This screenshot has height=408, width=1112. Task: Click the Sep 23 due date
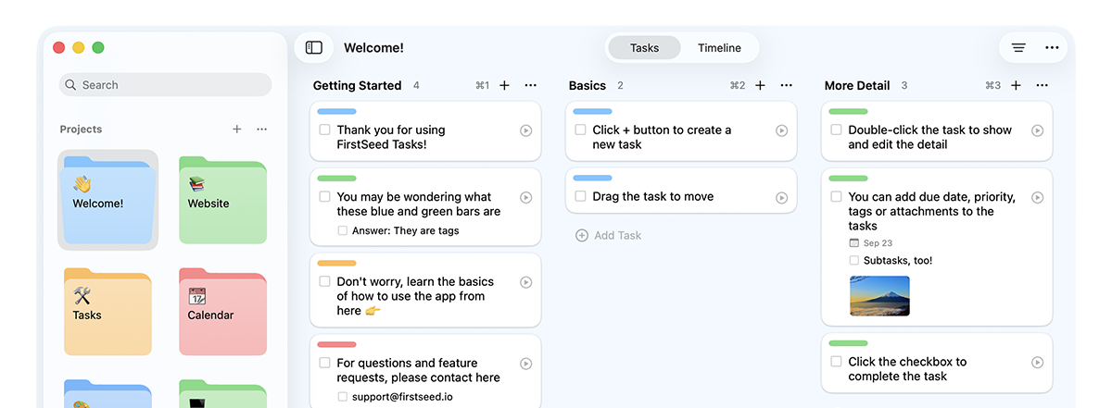coord(870,243)
